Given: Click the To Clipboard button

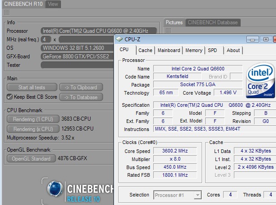Looking at the screenshot, I should click(81, 87).
